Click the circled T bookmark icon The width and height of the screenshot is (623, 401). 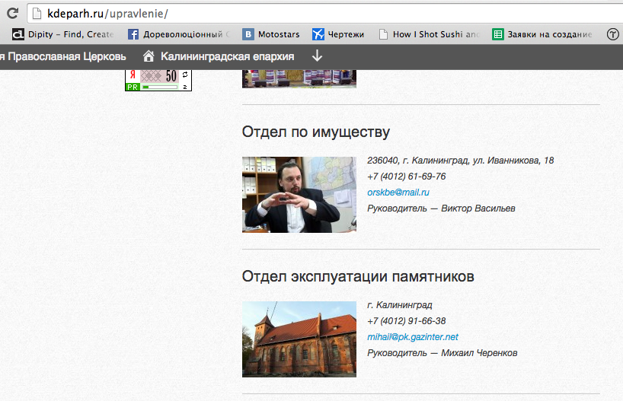(612, 34)
